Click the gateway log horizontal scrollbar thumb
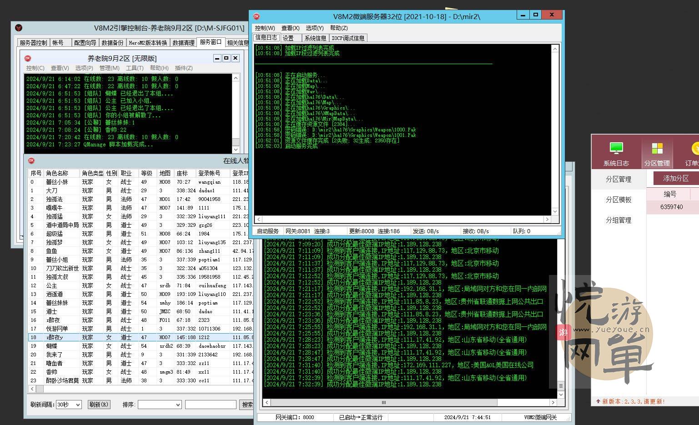This screenshot has height=425, width=699. coord(383,402)
